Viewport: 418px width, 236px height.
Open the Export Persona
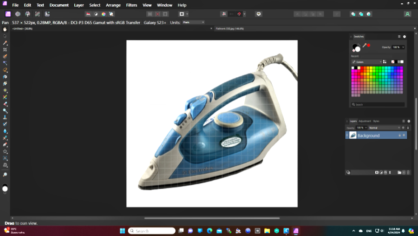47,14
